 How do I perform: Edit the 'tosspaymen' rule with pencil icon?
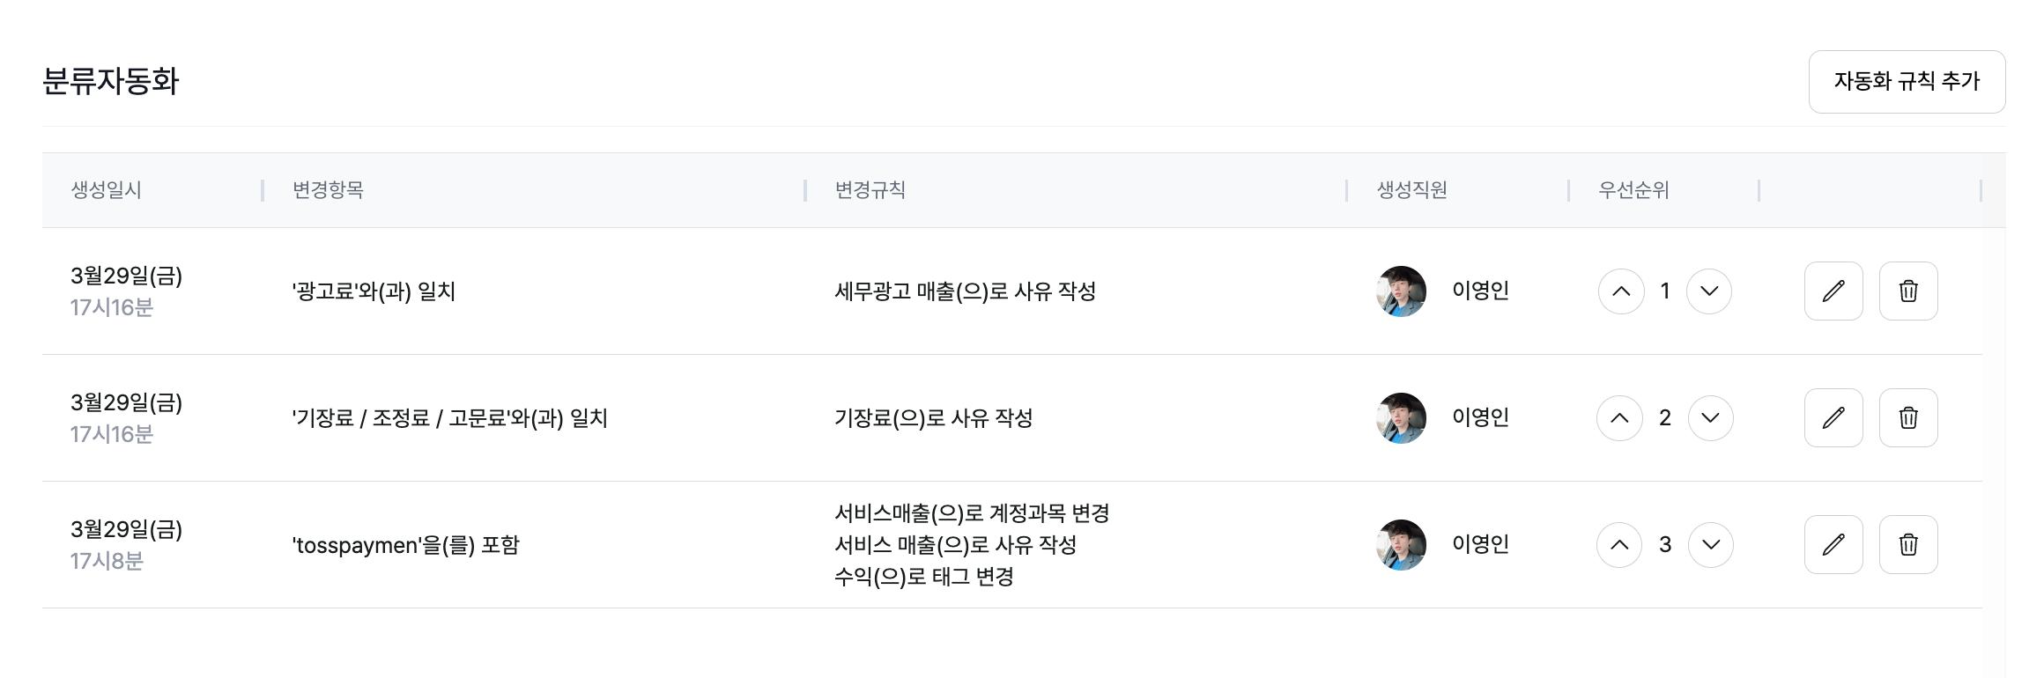(x=1833, y=544)
